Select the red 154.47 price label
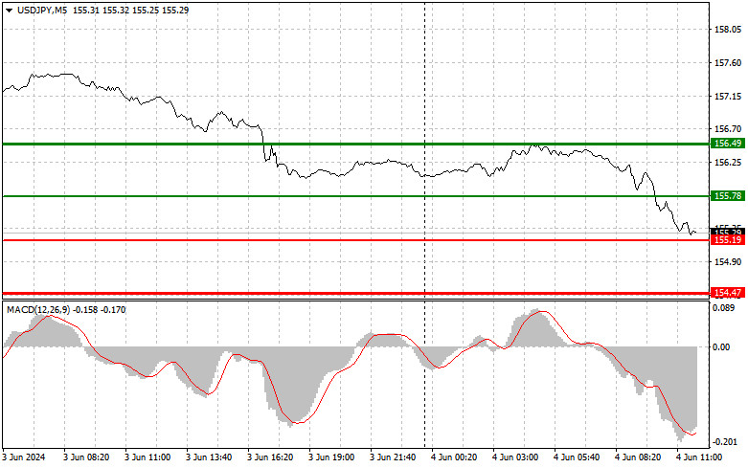Screen dimensions: 748x468 point(728,293)
